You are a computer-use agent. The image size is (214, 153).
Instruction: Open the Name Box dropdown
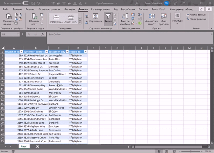[x=18, y=34]
